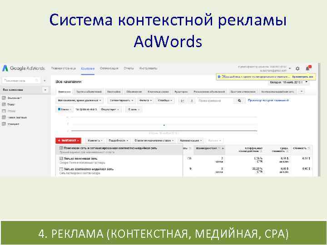The image size is (327, 245).
Task: Switch to the 'Расширения объявлений' tab
Action: (209, 92)
